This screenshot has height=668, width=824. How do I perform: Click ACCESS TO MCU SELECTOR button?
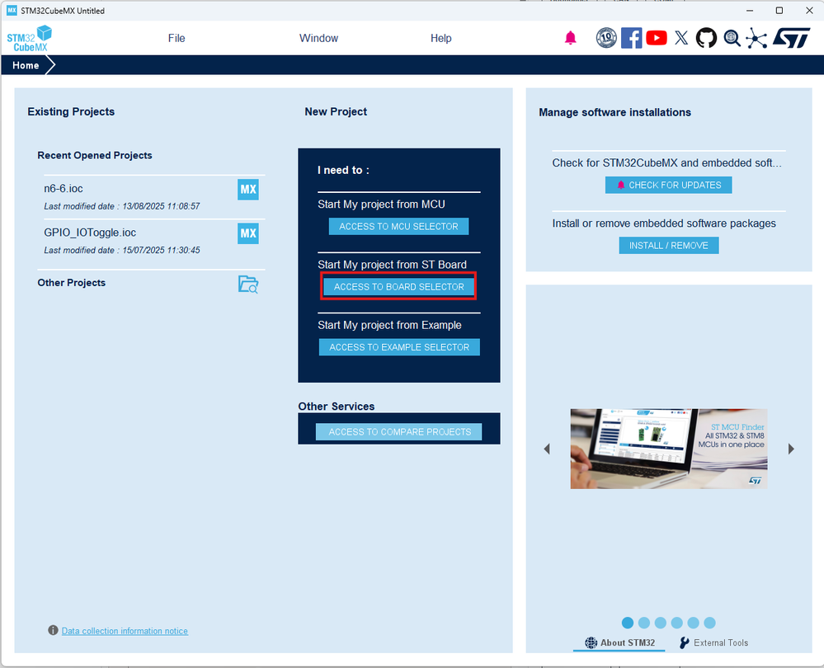click(x=399, y=227)
